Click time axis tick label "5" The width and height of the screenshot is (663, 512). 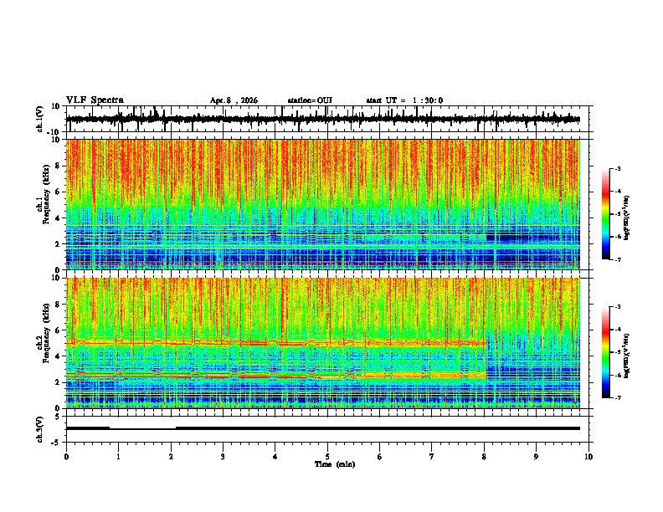tap(327, 457)
